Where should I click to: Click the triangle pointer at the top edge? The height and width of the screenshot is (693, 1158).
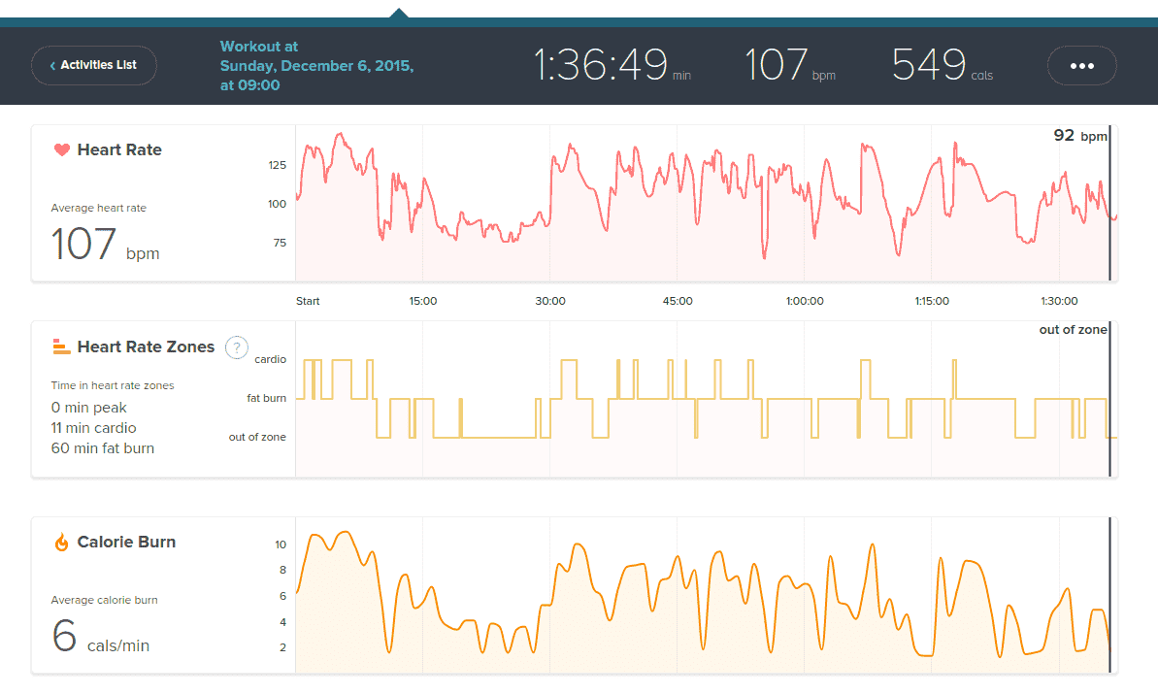398,13
